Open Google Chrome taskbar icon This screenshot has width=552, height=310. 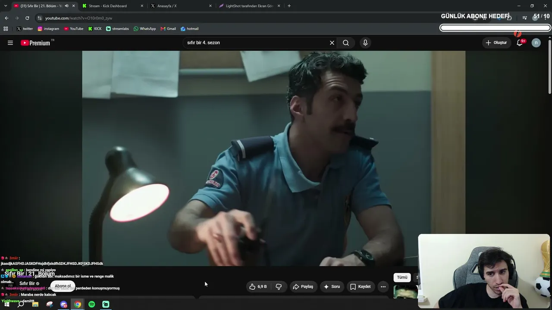click(x=78, y=304)
